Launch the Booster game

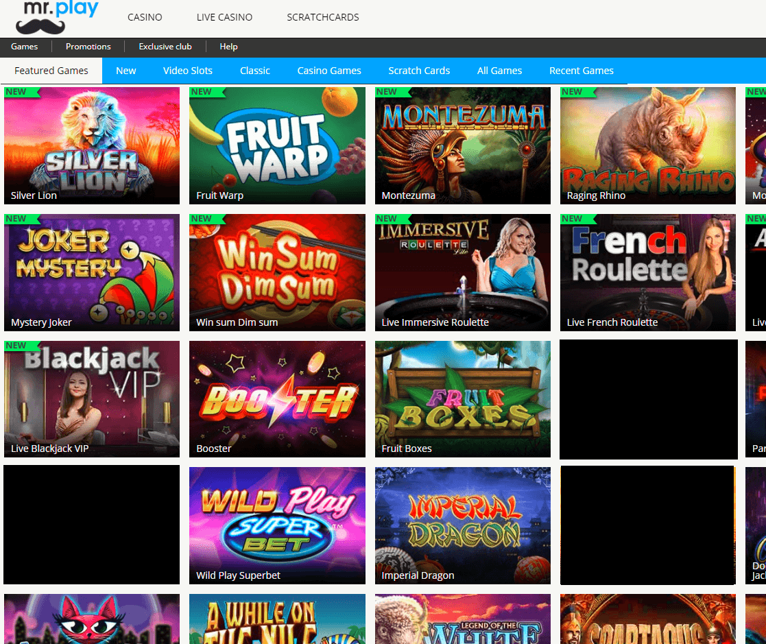tap(277, 398)
